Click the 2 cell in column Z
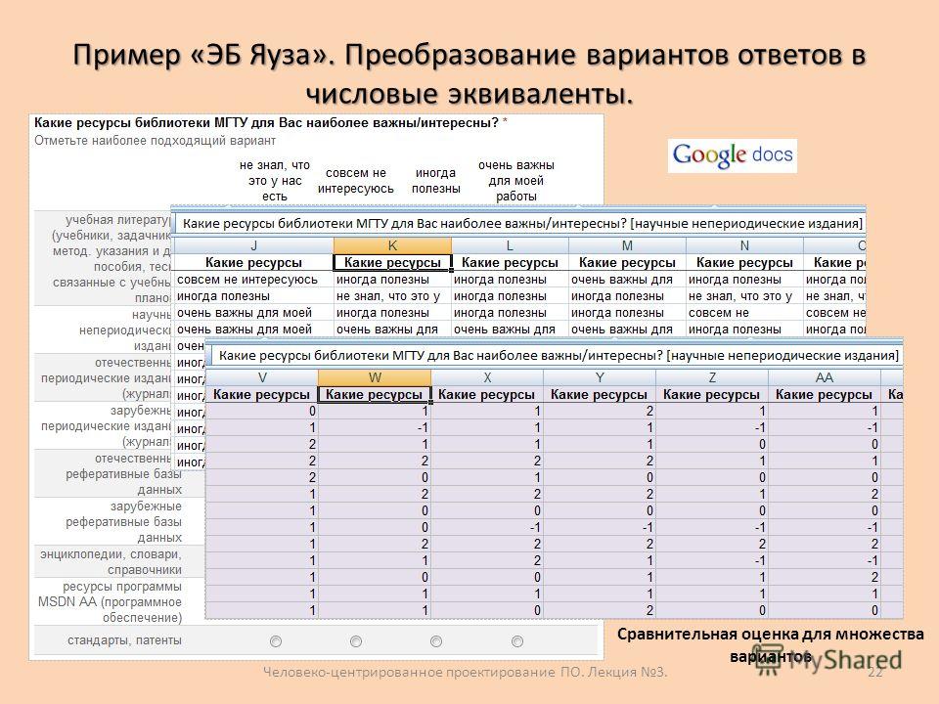 (x=712, y=545)
